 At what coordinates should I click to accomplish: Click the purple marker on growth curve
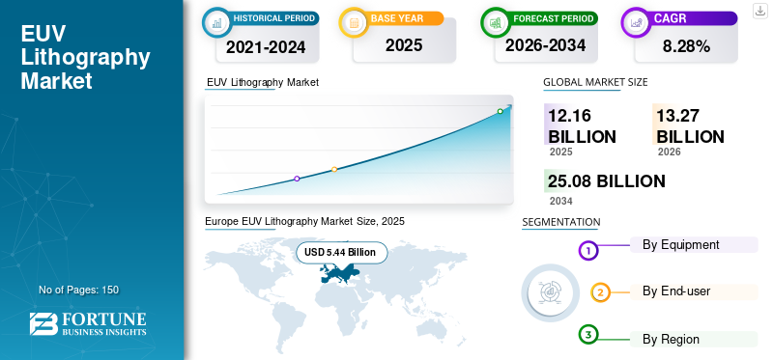(x=297, y=179)
